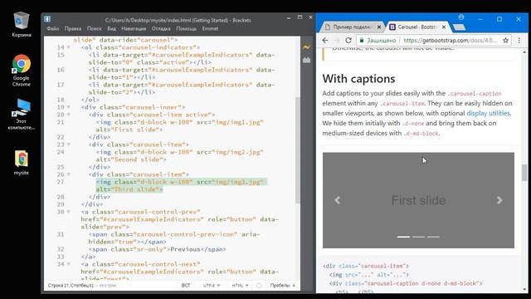
Task: Click the Строка 27, Столбец 51 cursor position
Action: 71,286
